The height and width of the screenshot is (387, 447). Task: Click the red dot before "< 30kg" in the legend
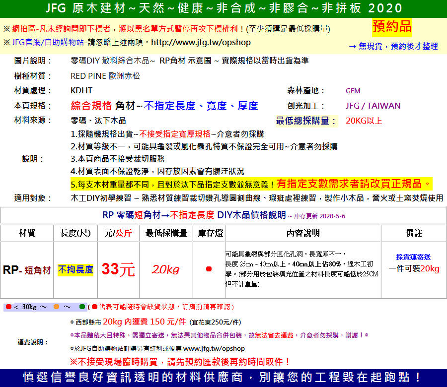tap(8, 307)
